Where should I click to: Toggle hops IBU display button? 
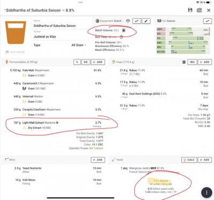192,62
